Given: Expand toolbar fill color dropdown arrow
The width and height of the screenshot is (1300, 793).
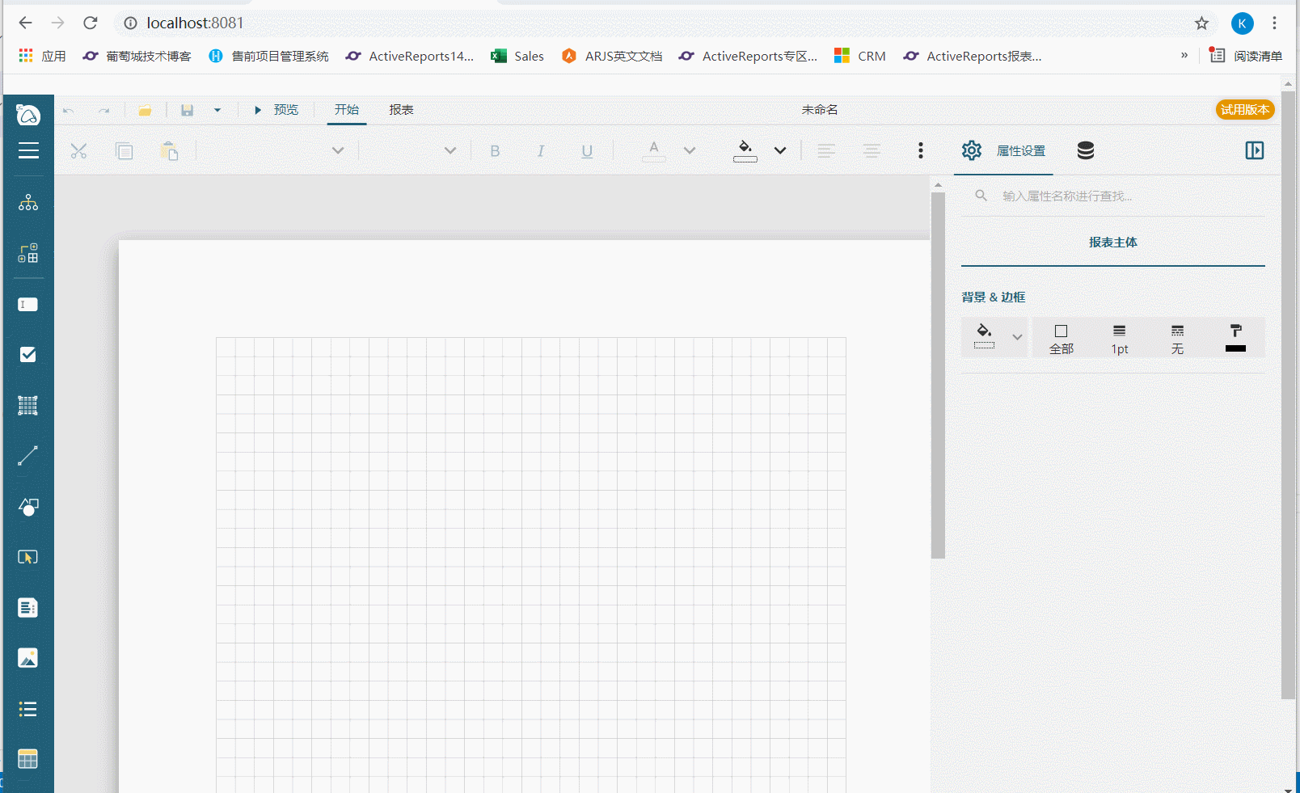Looking at the screenshot, I should coord(780,150).
